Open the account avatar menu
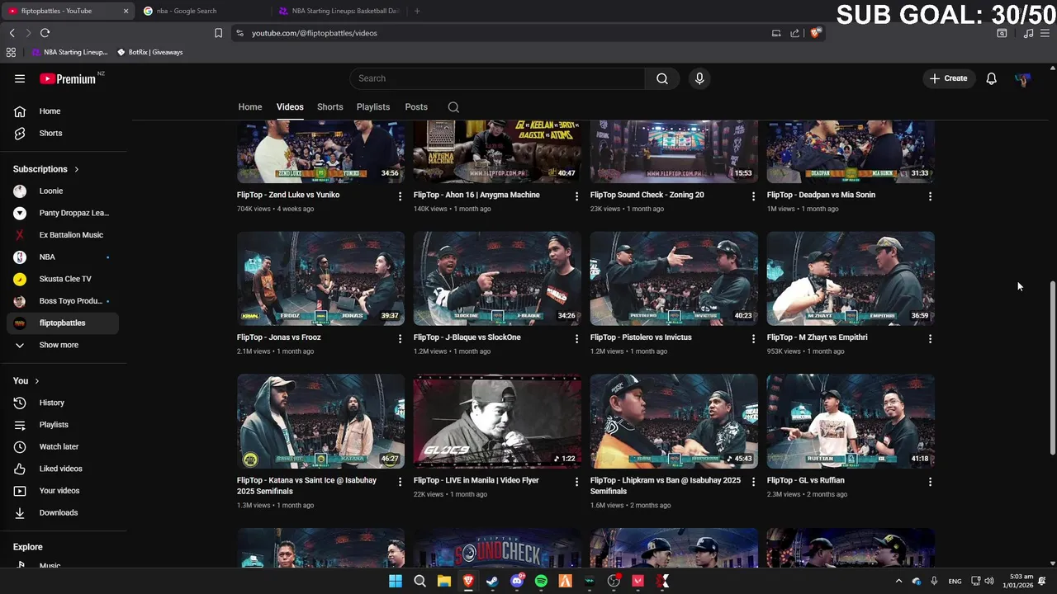 pyautogui.click(x=1023, y=79)
